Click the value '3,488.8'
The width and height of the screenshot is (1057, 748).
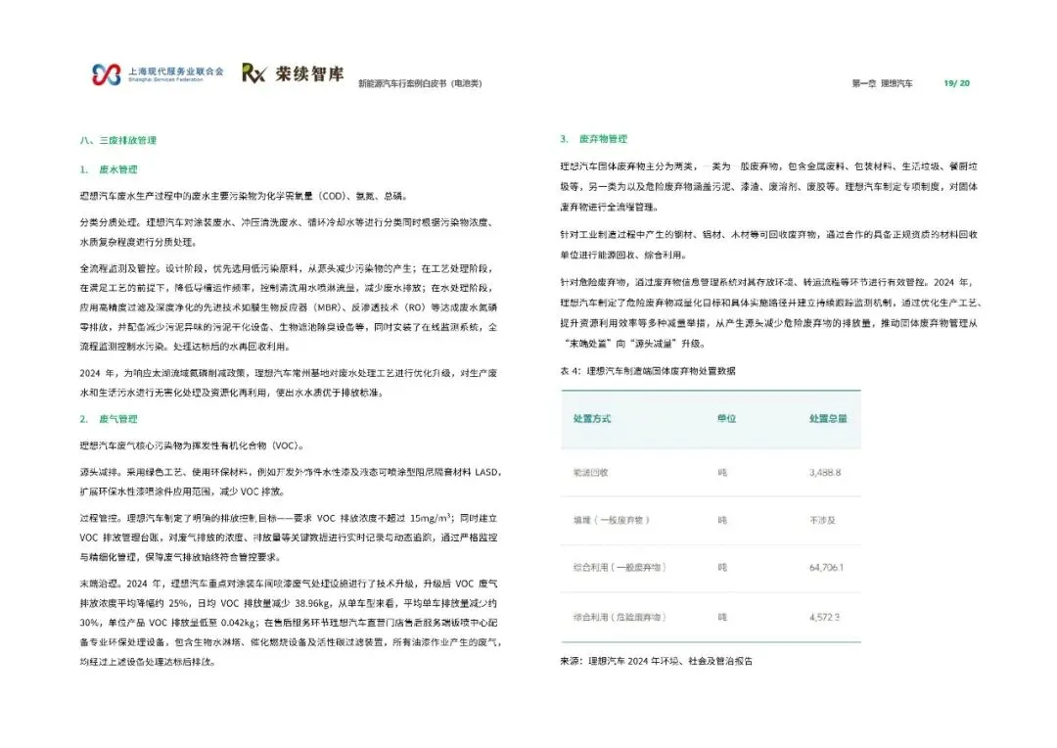tap(825, 473)
